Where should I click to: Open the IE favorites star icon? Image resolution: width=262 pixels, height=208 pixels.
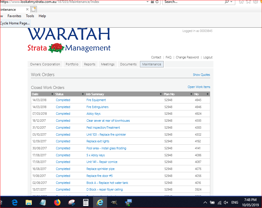(x=248, y=2)
